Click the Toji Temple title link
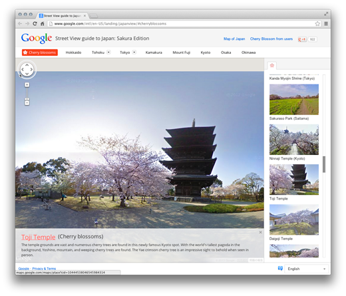Screen dimensions: 346x296 click(x=38, y=237)
